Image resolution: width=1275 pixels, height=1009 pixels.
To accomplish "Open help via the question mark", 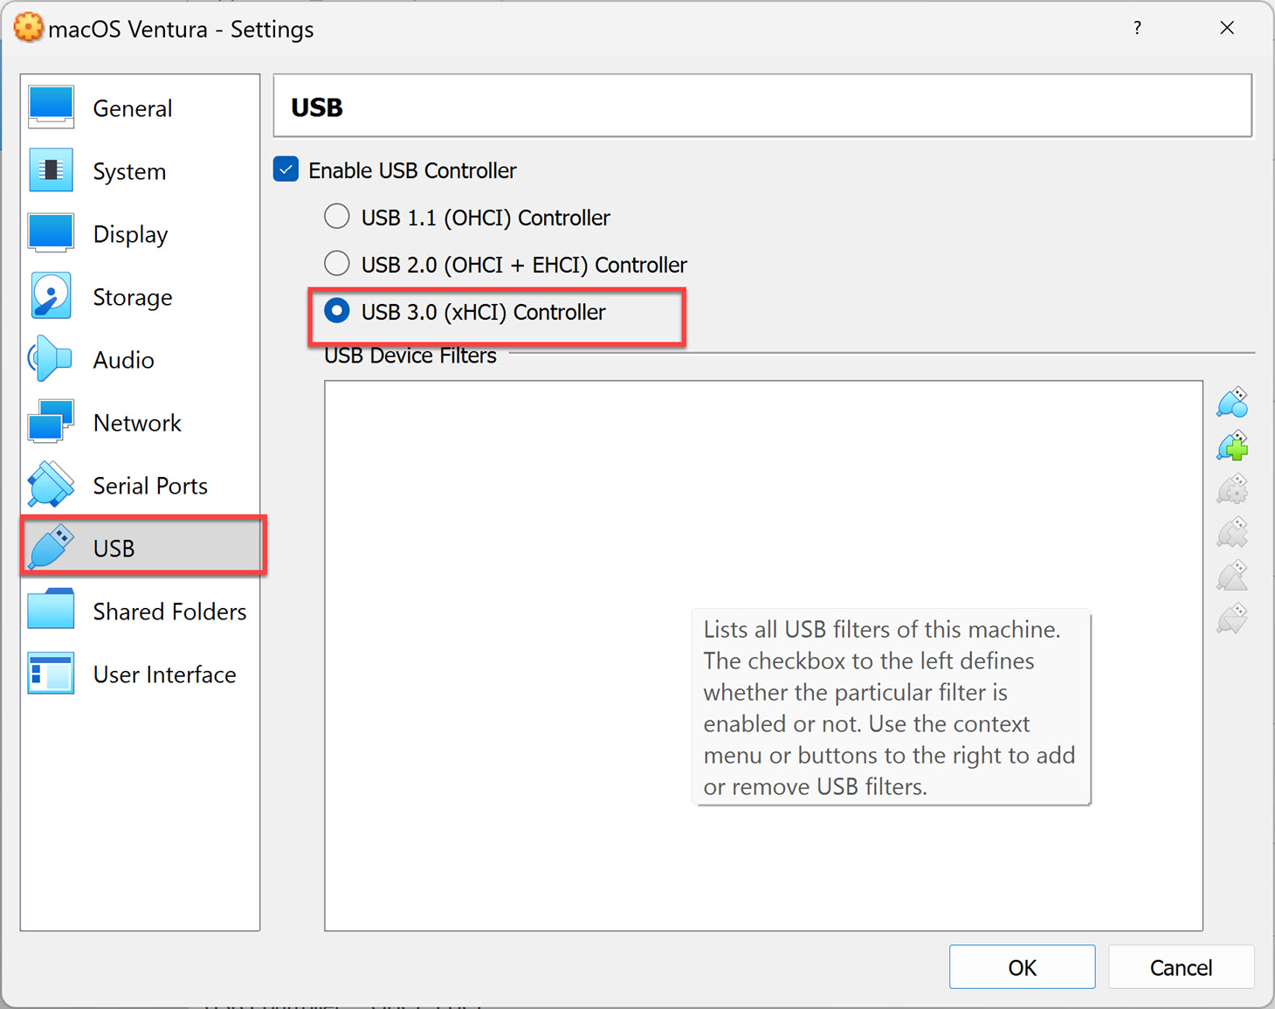I will click(x=1137, y=28).
